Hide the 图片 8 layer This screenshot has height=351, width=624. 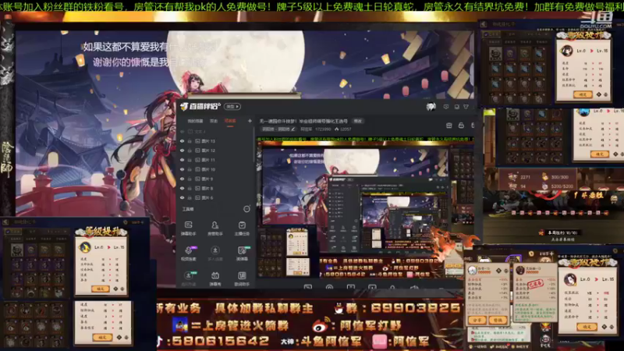click(x=183, y=188)
